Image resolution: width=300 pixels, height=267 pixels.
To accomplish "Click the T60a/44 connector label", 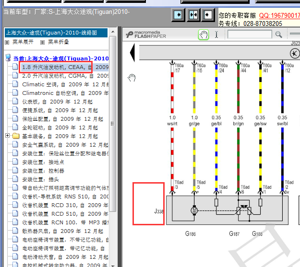I will point(245,68).
